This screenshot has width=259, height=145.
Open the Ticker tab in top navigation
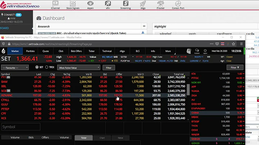point(91,51)
